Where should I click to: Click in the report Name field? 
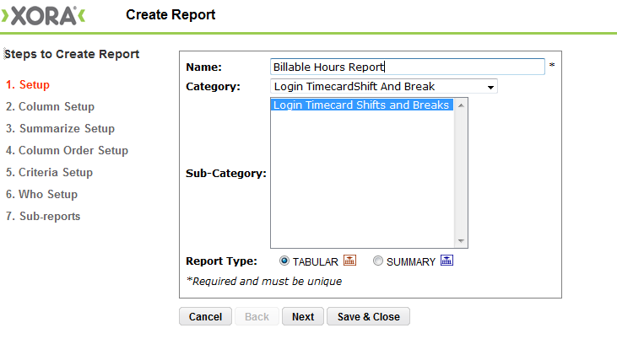point(408,67)
